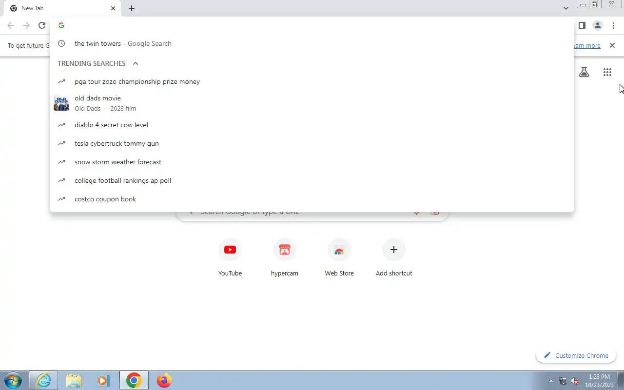Screen dimensions: 624x390
Task: Select 'diablo 4 secret cow level' suggestion
Action: tap(312, 125)
